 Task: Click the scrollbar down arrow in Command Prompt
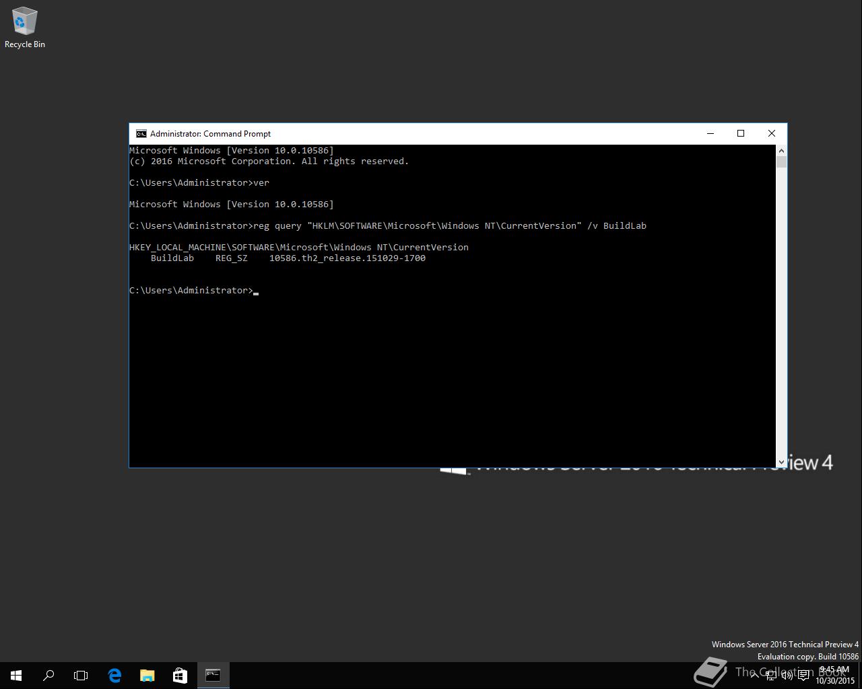point(781,462)
